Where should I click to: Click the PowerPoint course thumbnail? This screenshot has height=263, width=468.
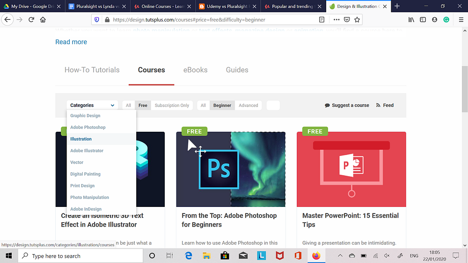(x=351, y=169)
